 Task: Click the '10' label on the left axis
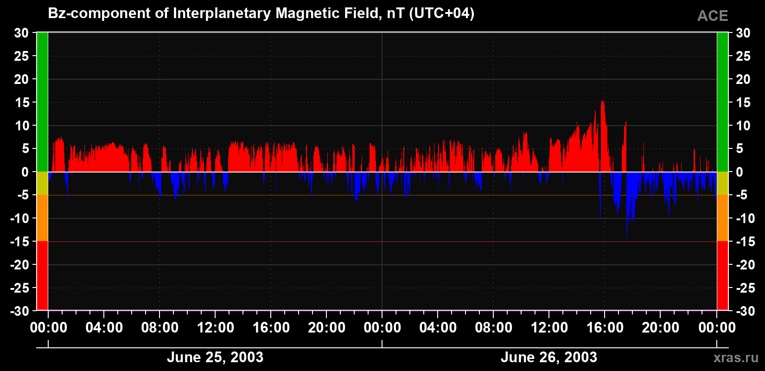point(21,126)
